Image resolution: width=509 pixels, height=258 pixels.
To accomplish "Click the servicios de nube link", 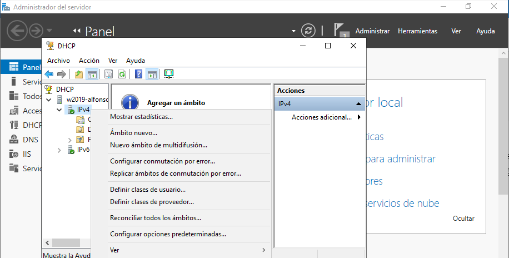I will click(x=402, y=203).
